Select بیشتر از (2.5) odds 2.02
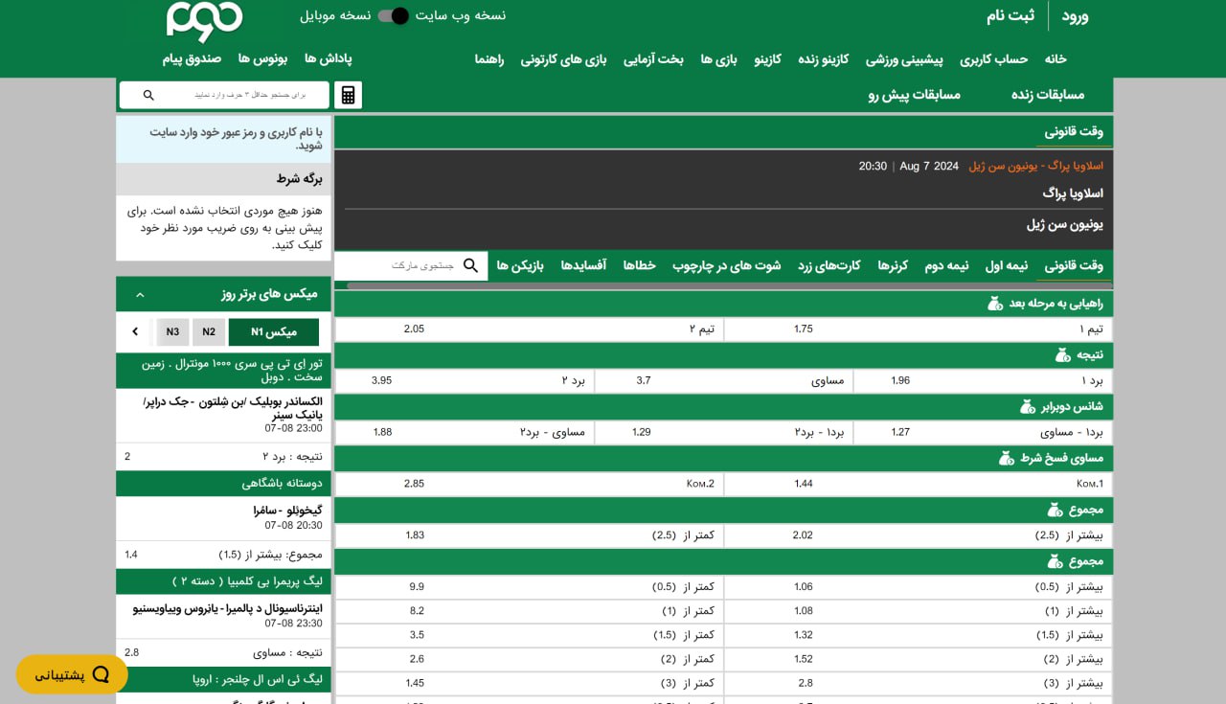1226x704 pixels. pyautogui.click(x=919, y=535)
